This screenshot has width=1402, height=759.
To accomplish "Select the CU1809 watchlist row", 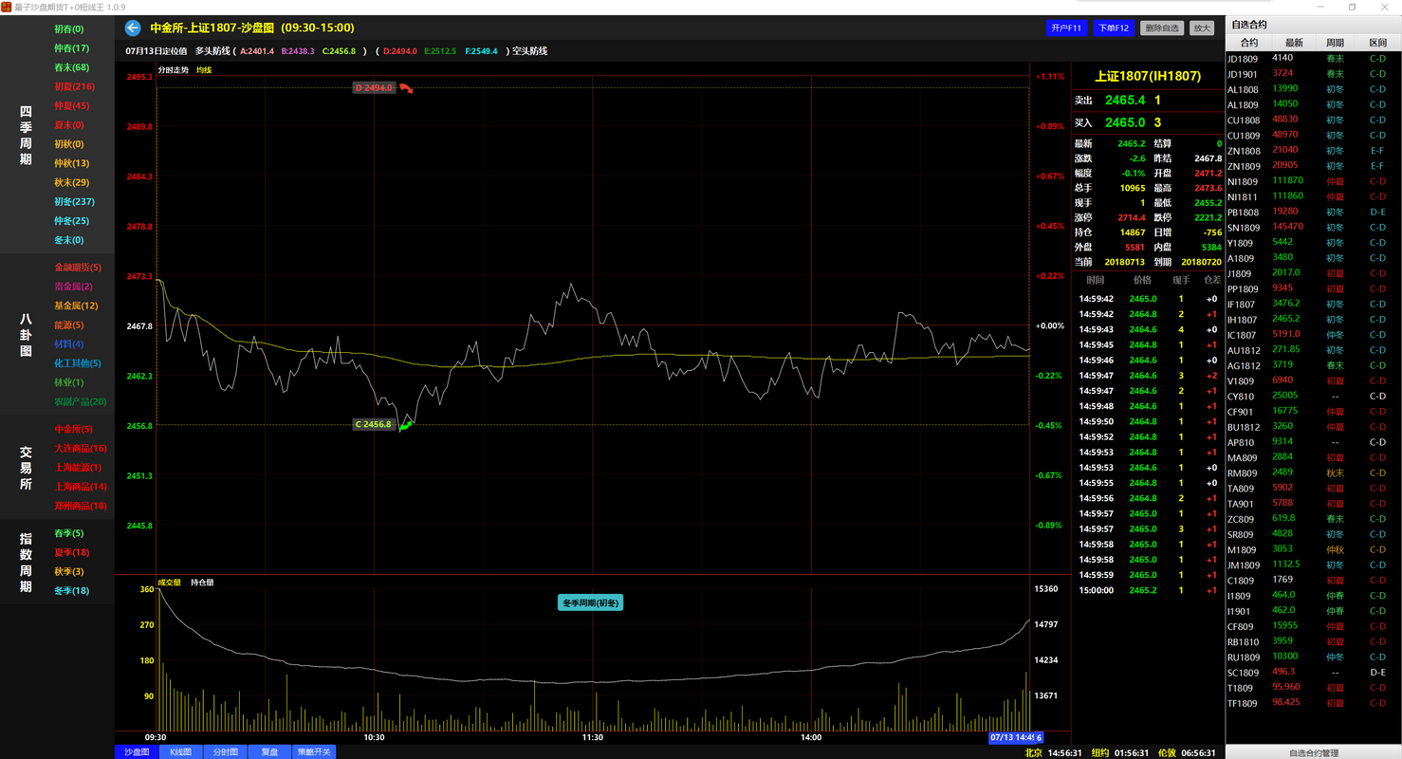I will pos(1313,136).
